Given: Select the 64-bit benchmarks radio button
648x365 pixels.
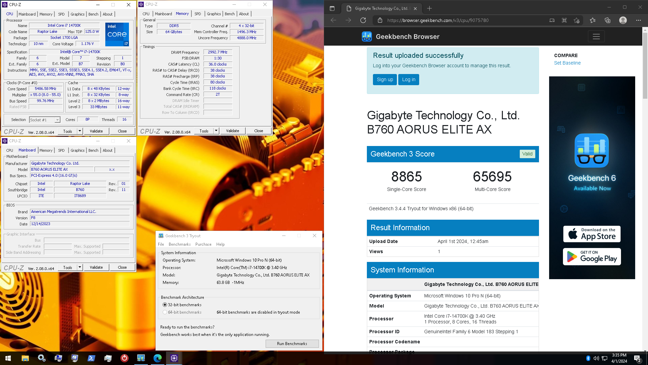Looking at the screenshot, I should [165, 312].
